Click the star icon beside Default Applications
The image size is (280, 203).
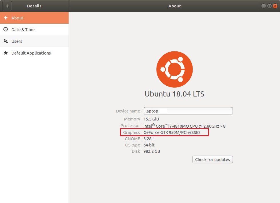(x=6, y=53)
